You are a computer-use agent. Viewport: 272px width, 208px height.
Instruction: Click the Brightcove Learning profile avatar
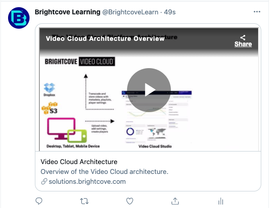click(x=18, y=18)
